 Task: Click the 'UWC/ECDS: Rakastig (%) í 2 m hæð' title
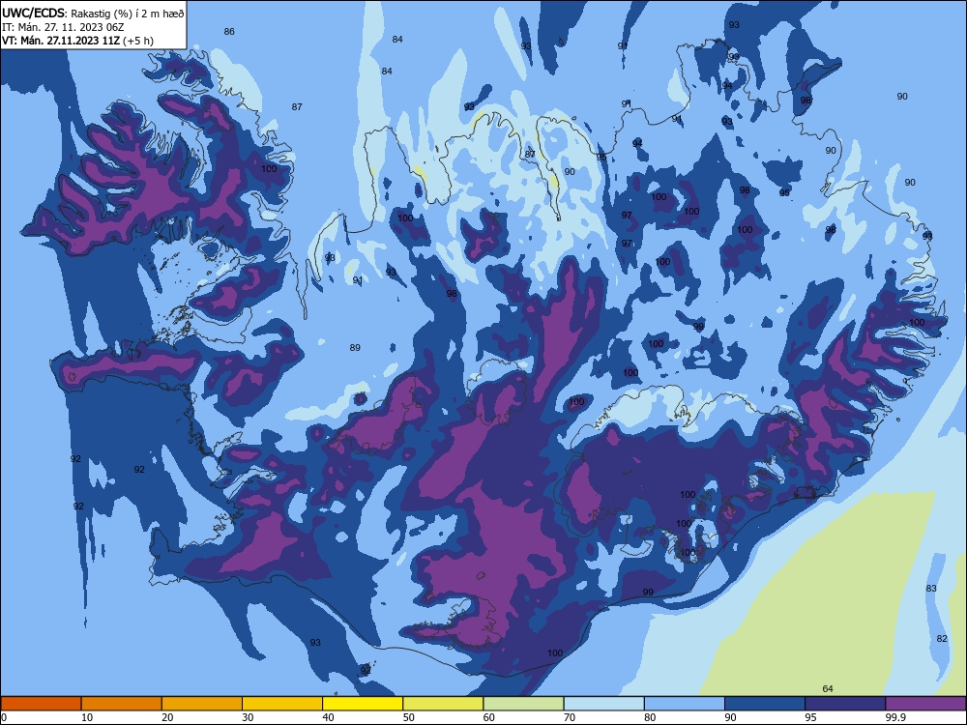[x=93, y=13]
